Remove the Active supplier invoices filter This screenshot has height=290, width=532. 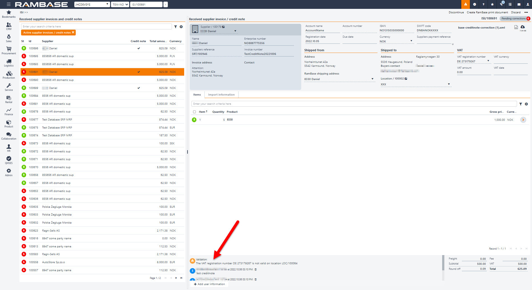pos(73,32)
